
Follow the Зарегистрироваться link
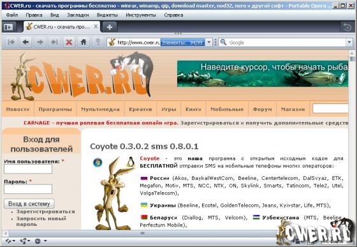pyautogui.click(x=45, y=212)
